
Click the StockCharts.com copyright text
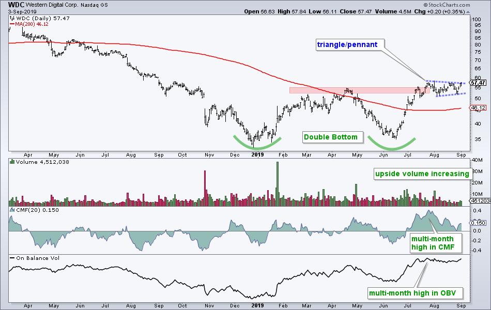click(x=447, y=5)
